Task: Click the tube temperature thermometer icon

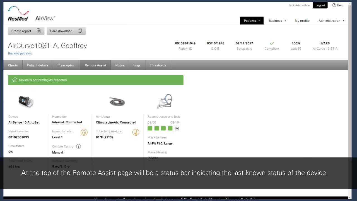Action: [x=136, y=132]
